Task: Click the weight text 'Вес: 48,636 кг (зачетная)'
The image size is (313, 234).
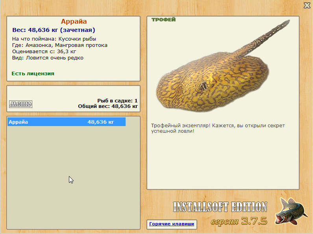Action: click(54, 30)
